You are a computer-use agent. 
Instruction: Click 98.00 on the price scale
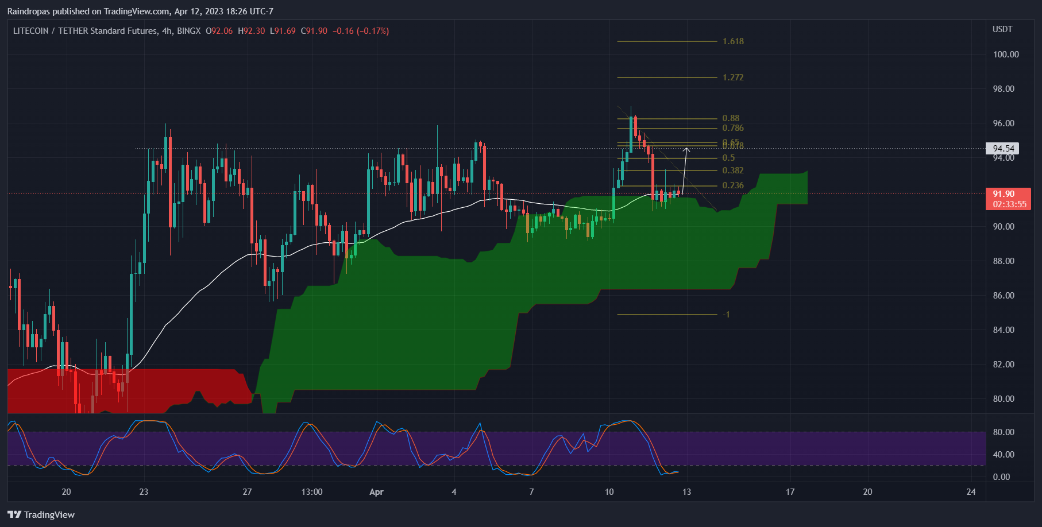click(1004, 89)
